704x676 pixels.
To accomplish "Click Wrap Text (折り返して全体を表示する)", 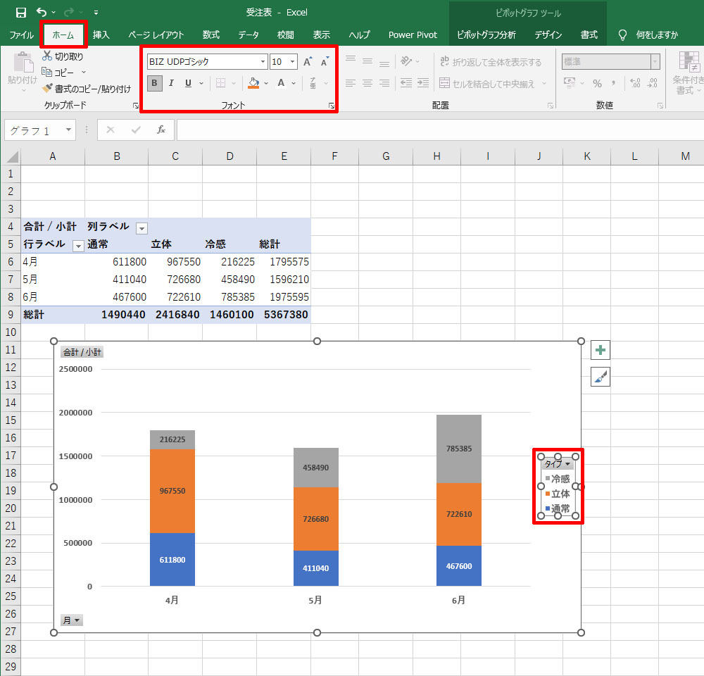I will pos(490,62).
